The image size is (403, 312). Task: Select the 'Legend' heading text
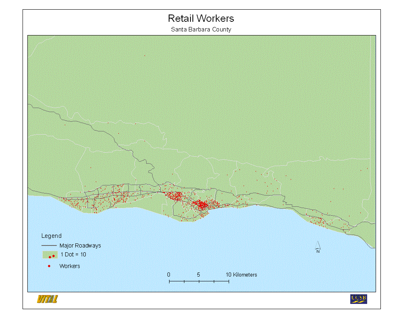[52, 236]
